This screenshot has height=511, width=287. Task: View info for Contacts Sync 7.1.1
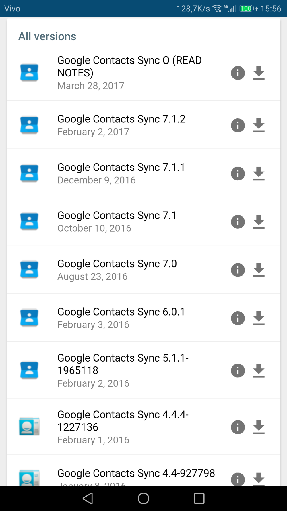[x=238, y=174]
